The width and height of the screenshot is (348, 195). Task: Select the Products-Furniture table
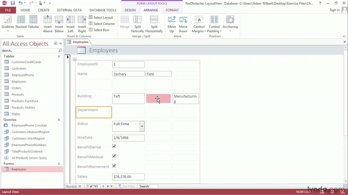(25, 101)
